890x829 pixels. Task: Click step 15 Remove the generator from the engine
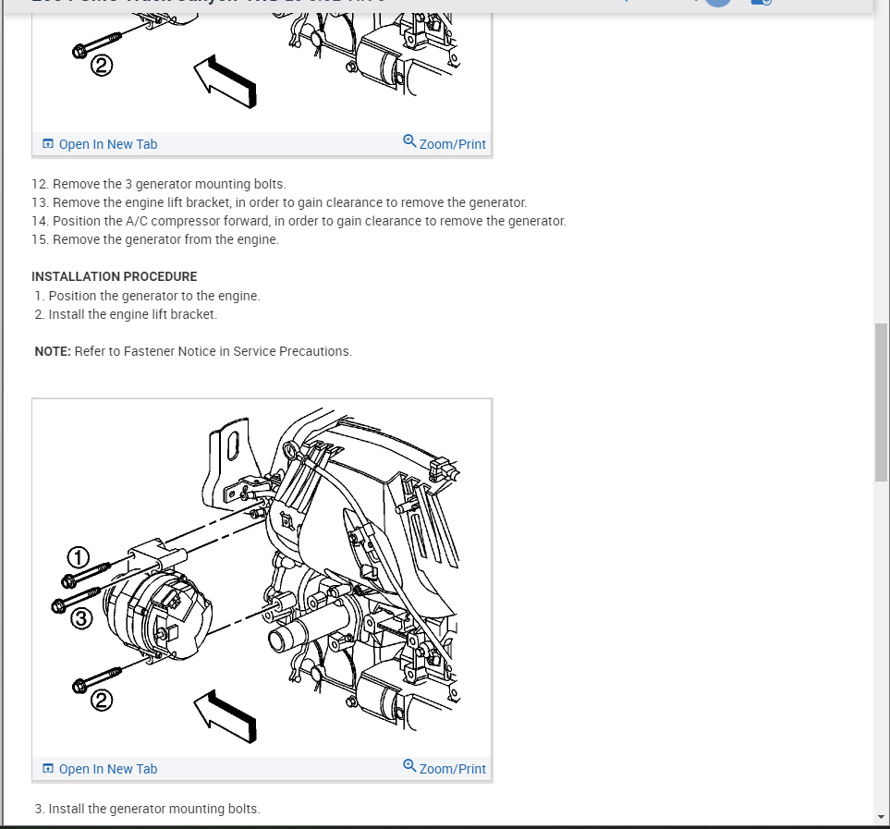[x=155, y=239]
